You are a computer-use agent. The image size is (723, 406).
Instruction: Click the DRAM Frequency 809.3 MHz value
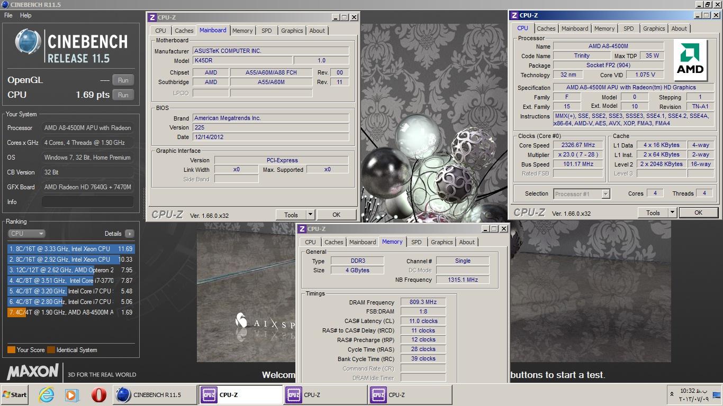point(423,302)
